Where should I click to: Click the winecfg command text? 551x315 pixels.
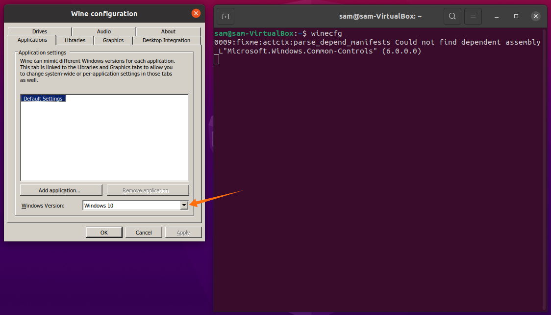[326, 33]
